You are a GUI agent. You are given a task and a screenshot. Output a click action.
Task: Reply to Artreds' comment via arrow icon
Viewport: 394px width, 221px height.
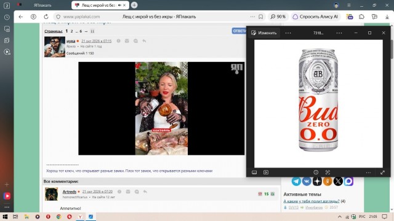(x=145, y=192)
